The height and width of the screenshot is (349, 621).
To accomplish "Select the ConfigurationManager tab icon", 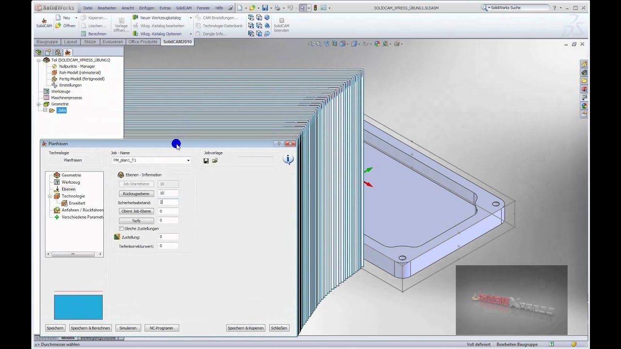I will click(58, 52).
